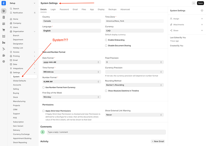Open Global Defaults in sidebar
Image resolution: width=206 pixels, height=146 pixels.
click(19, 81)
